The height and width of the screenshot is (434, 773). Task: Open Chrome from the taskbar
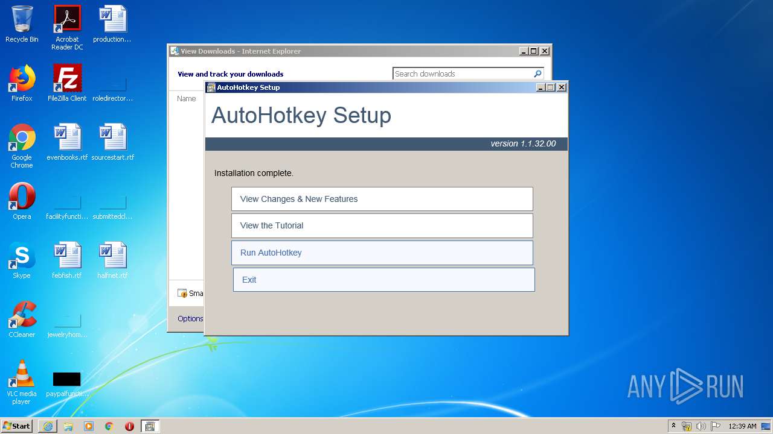tap(109, 426)
